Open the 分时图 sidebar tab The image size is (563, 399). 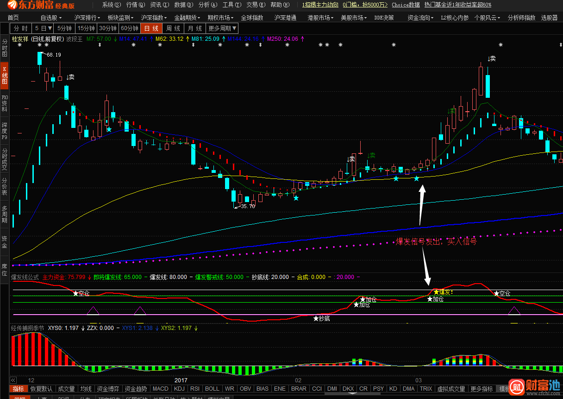(5, 48)
